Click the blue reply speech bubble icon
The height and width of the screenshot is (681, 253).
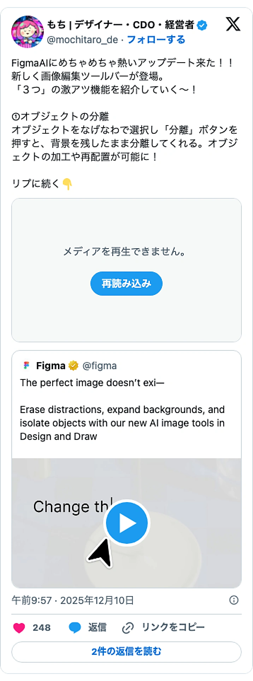coord(75,627)
